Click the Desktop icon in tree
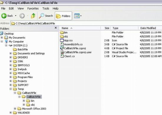The height and width of the screenshot is (115, 162). pyautogui.click(x=2, y=33)
